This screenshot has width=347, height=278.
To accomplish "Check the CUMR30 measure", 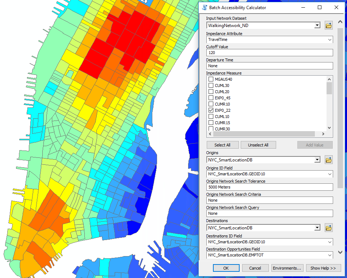I will click(x=211, y=129).
